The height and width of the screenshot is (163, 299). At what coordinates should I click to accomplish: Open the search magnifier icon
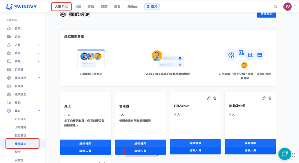coord(275,7)
